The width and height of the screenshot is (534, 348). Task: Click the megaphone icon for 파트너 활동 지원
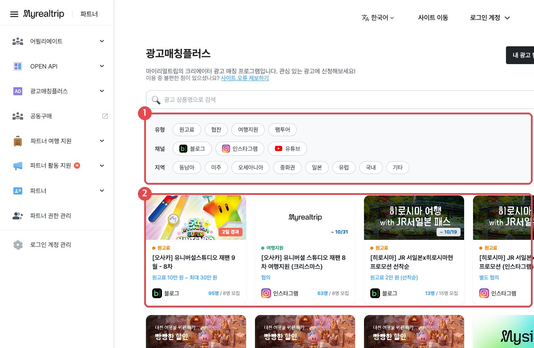tap(18, 166)
